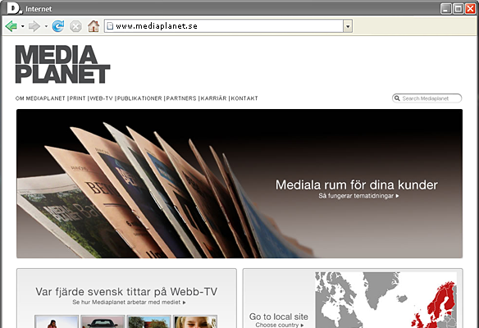This screenshot has width=479, height=328.
Task: Click the magnifier icon in search box
Action: [x=397, y=98]
